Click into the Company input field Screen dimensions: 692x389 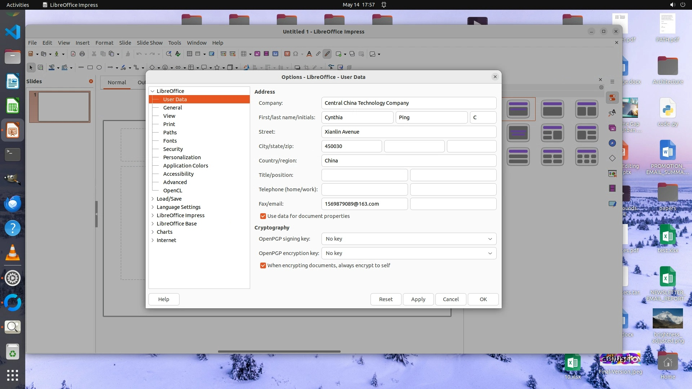click(409, 103)
